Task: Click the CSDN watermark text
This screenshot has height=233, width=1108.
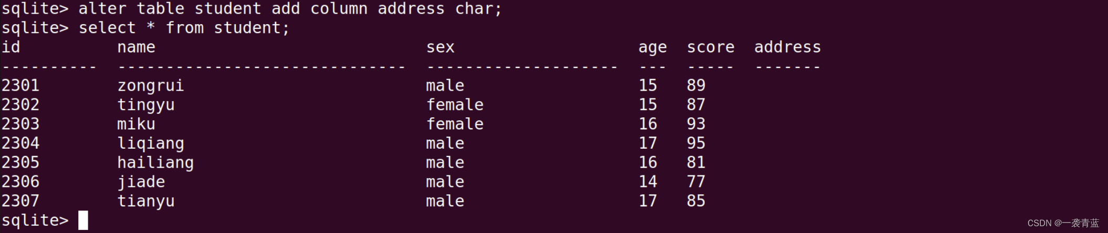Action: point(1063,223)
